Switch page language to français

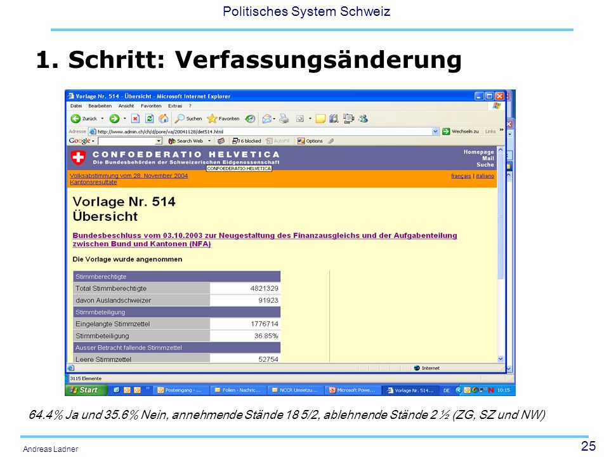tap(461, 176)
